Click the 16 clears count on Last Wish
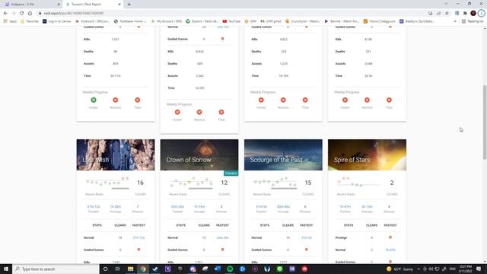The width and height of the screenshot is (487, 274). click(x=140, y=183)
